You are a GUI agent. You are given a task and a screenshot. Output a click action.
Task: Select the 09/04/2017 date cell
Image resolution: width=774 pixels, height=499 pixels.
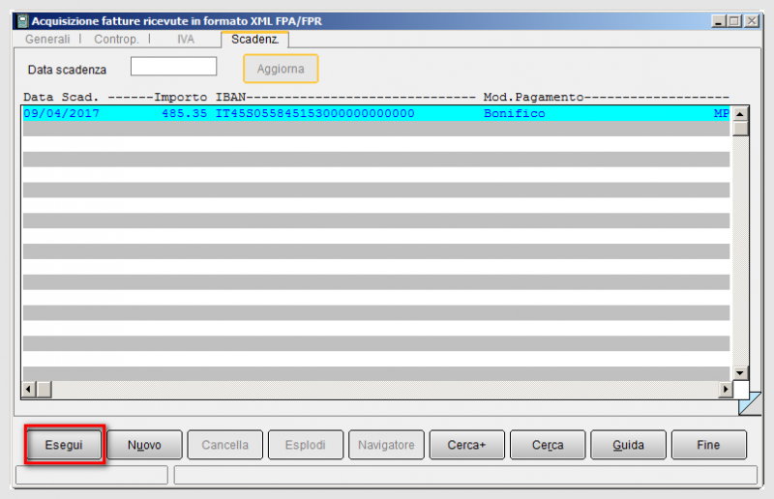click(x=61, y=113)
